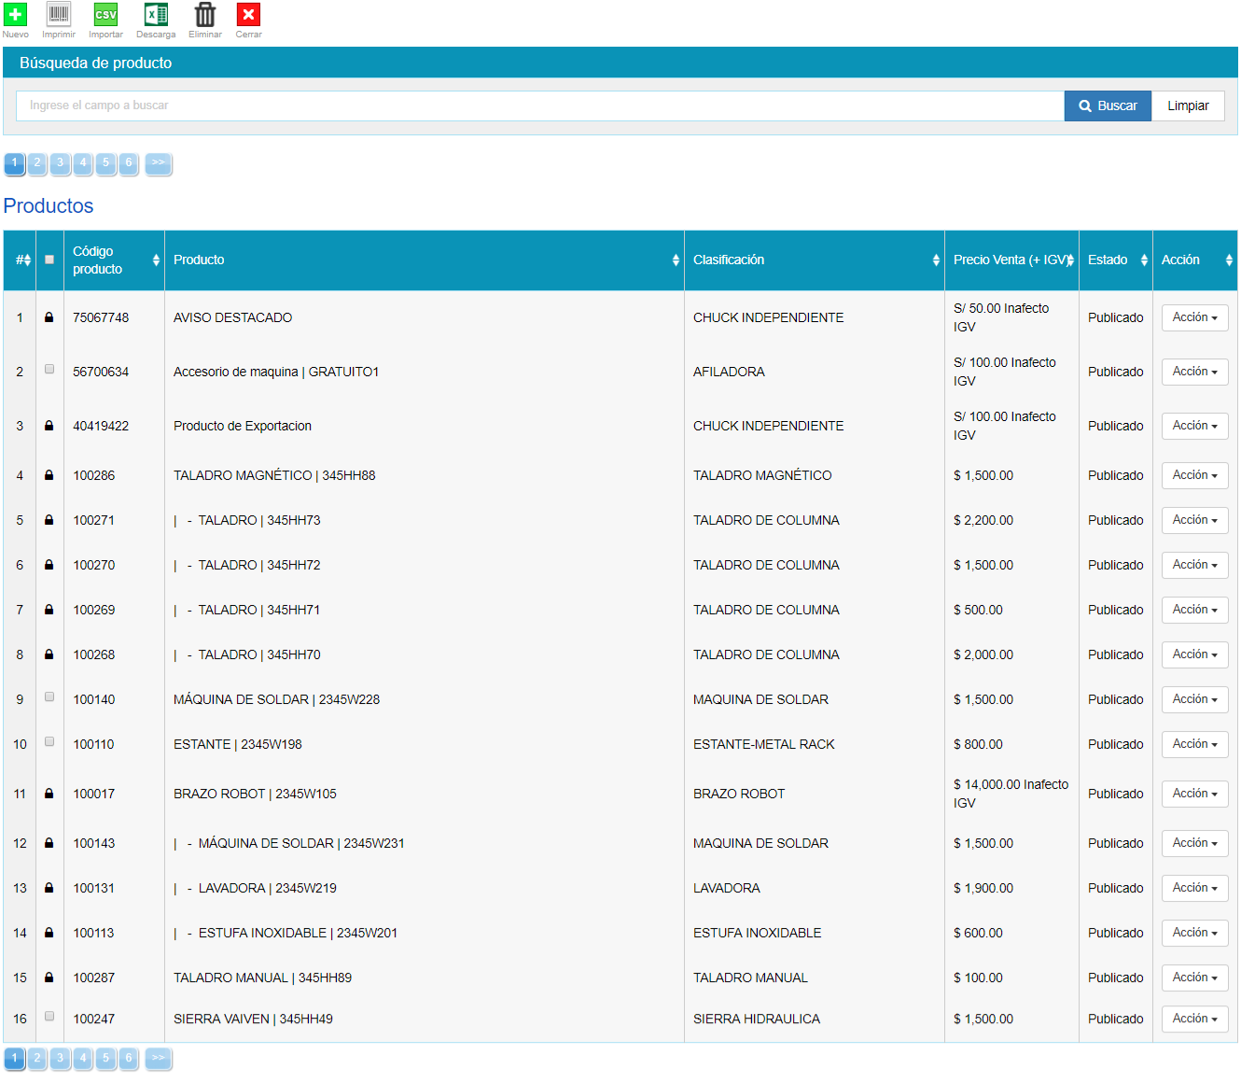Open the CSV Importar icon

point(105,15)
